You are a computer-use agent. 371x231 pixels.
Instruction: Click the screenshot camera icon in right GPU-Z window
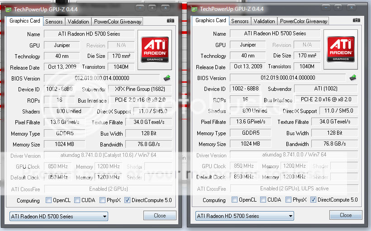click(x=357, y=20)
